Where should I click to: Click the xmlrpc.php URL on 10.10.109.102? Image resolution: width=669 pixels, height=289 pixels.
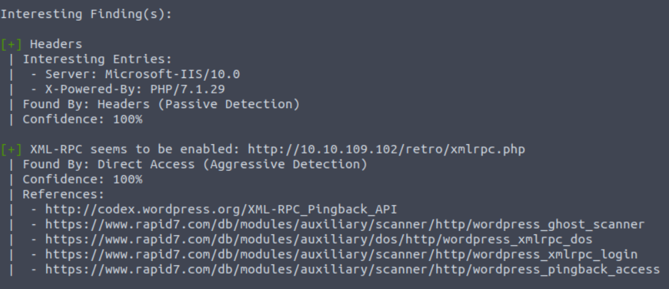387,150
